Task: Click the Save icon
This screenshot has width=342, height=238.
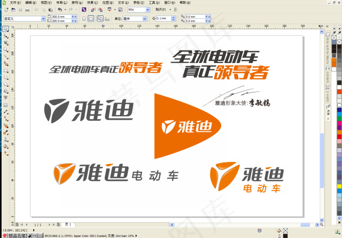Action: click(x=21, y=9)
